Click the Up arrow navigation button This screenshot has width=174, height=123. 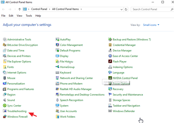coord(19,9)
